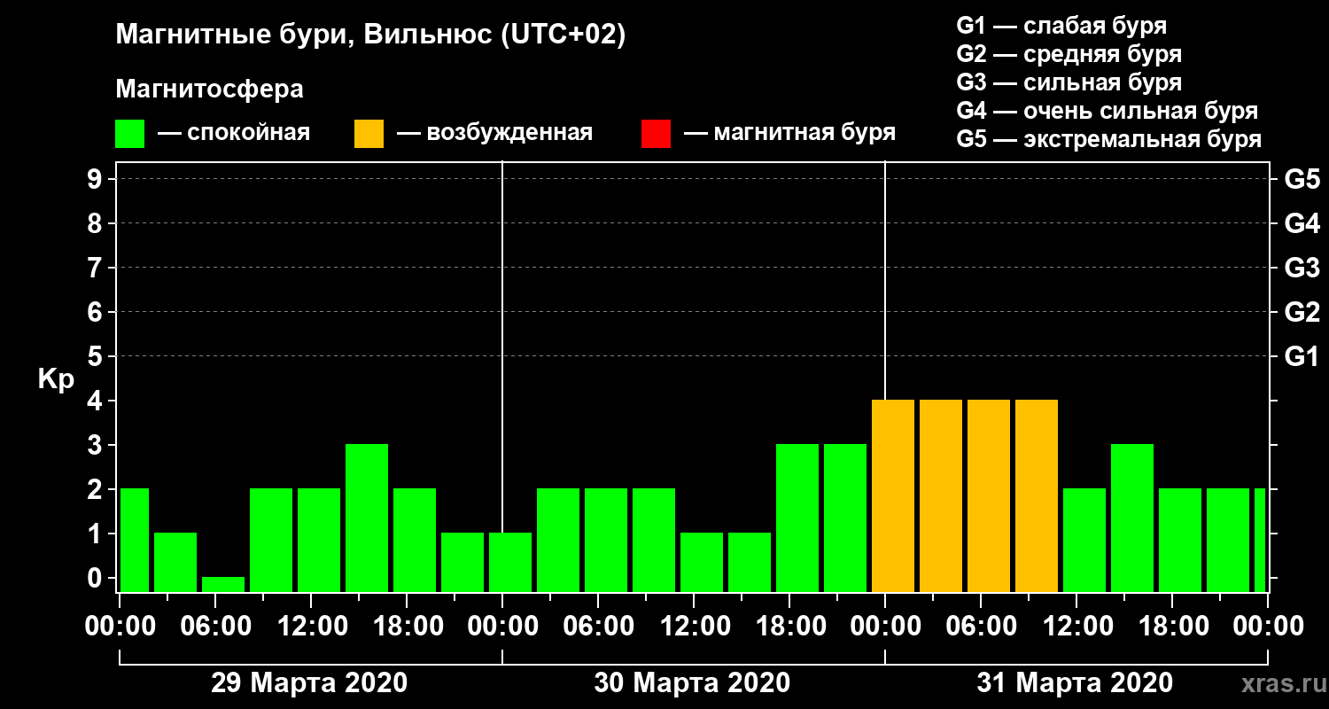Click the 'G1' right axis label
Screen dimensions: 1329x709
click(1302, 356)
